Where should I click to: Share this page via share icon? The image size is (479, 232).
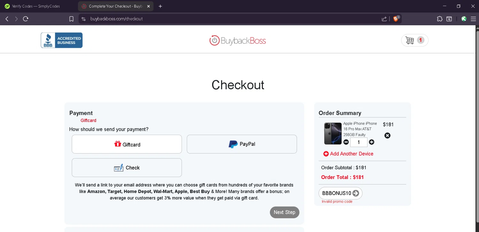384,19
